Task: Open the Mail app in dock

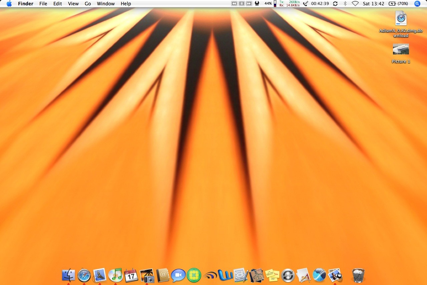Action: point(100,275)
